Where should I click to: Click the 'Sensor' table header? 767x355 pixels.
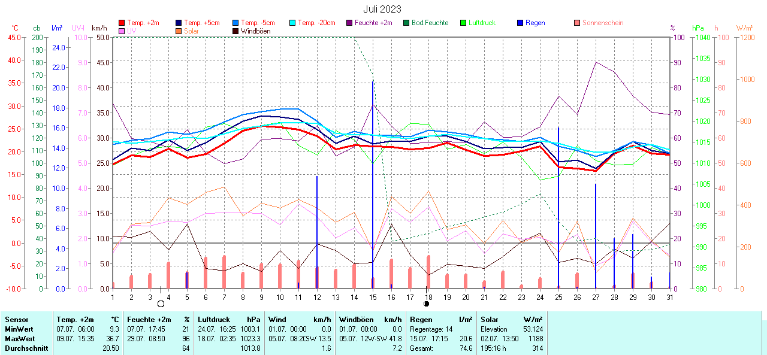click(x=16, y=320)
